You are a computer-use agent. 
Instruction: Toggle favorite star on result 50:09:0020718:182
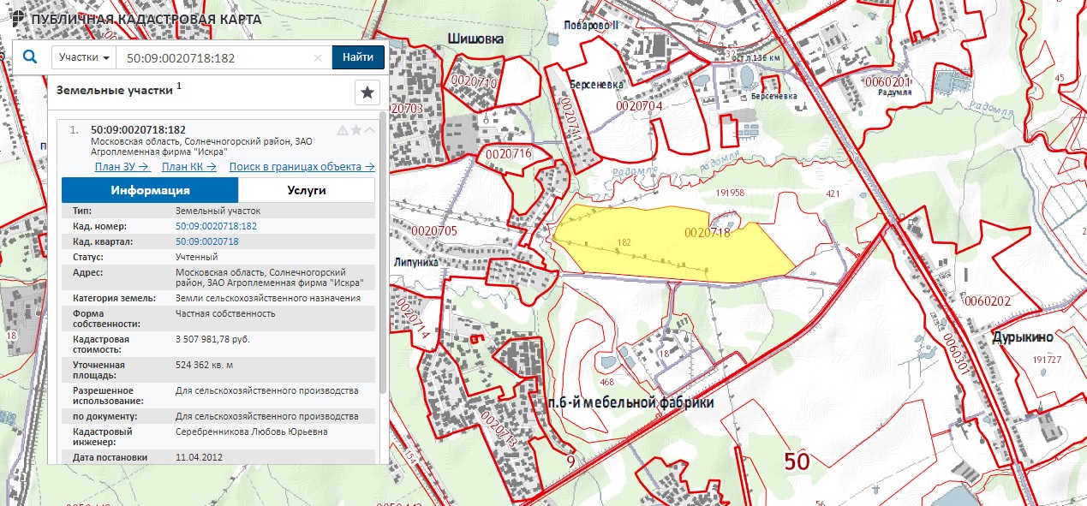pos(356,130)
